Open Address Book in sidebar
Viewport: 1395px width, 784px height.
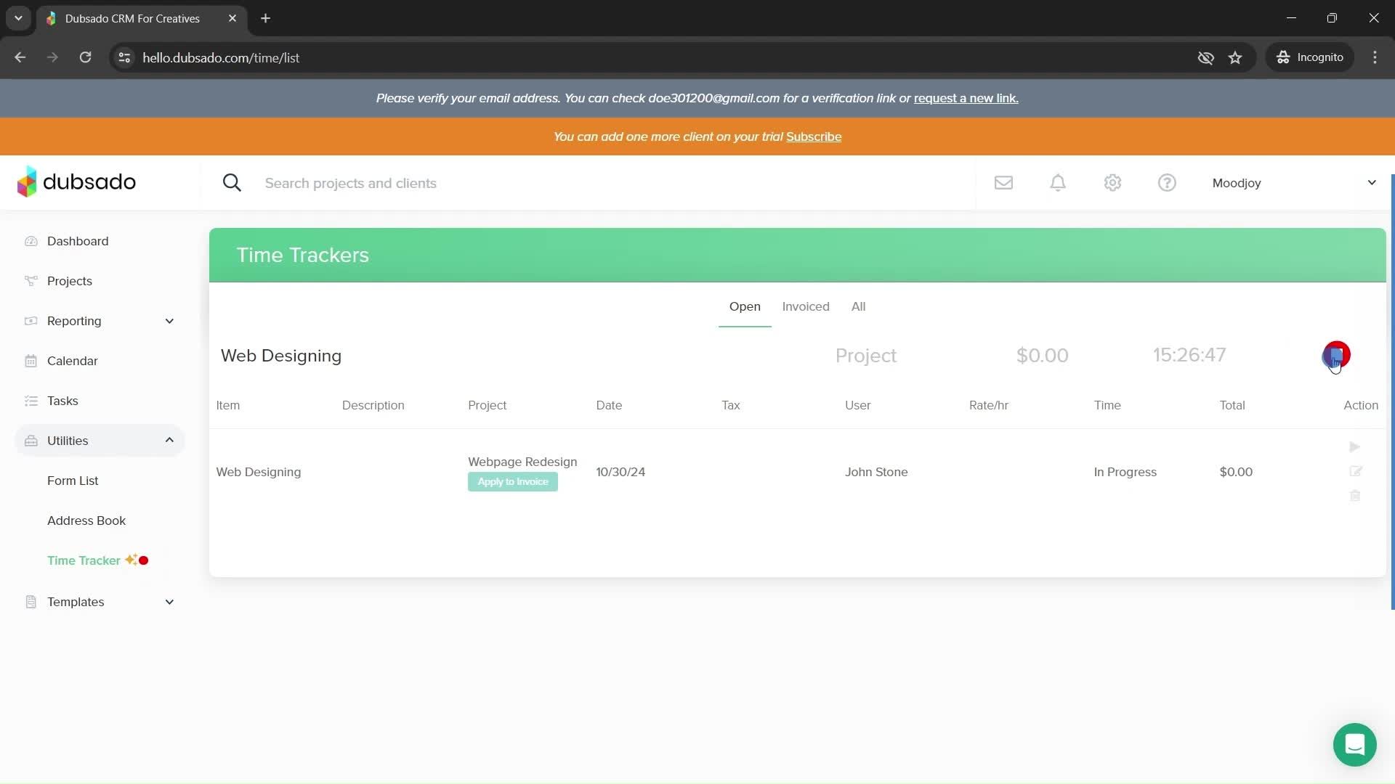pyautogui.click(x=86, y=520)
